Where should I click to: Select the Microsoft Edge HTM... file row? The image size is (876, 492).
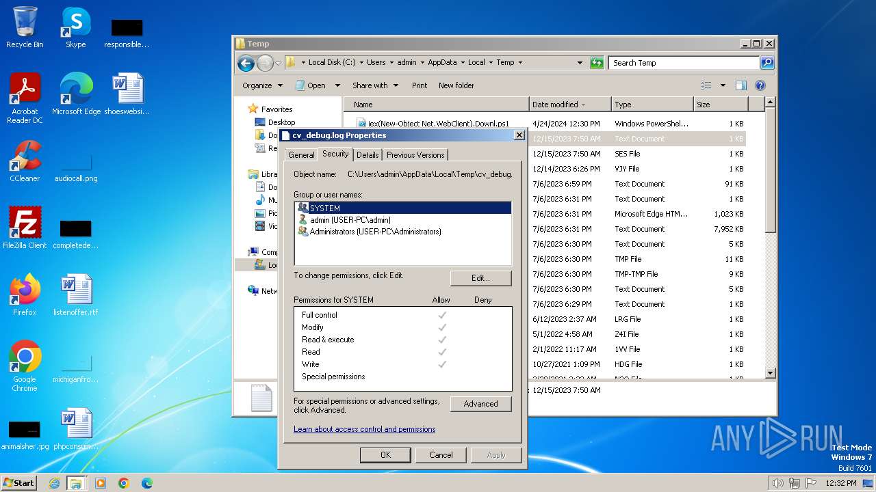(x=638, y=214)
